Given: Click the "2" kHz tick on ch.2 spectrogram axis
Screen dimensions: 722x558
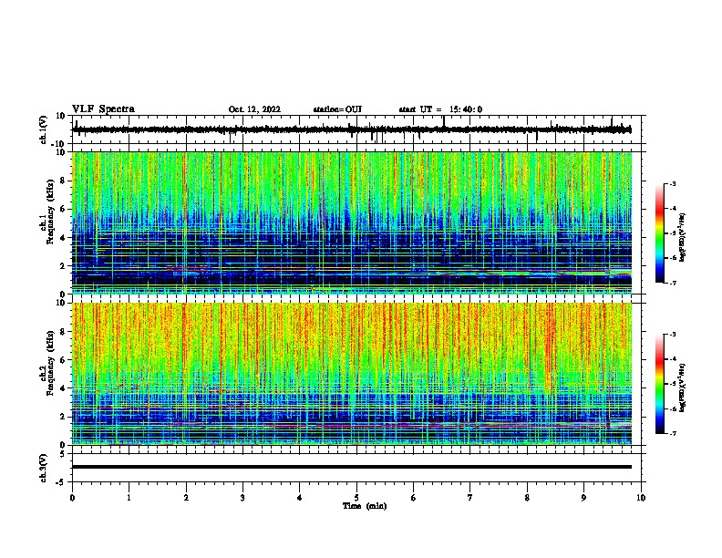Looking at the screenshot, I should click(64, 417).
